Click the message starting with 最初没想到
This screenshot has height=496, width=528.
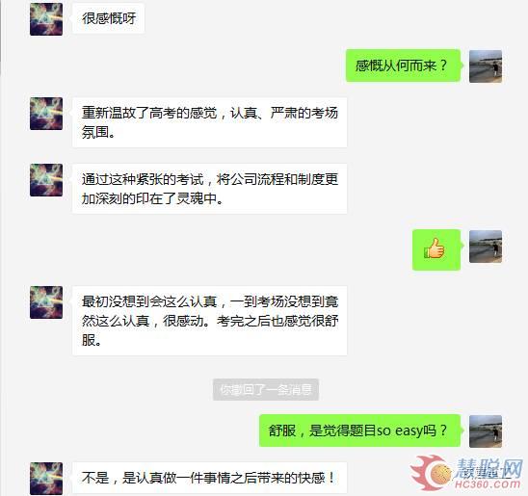pos(209,321)
